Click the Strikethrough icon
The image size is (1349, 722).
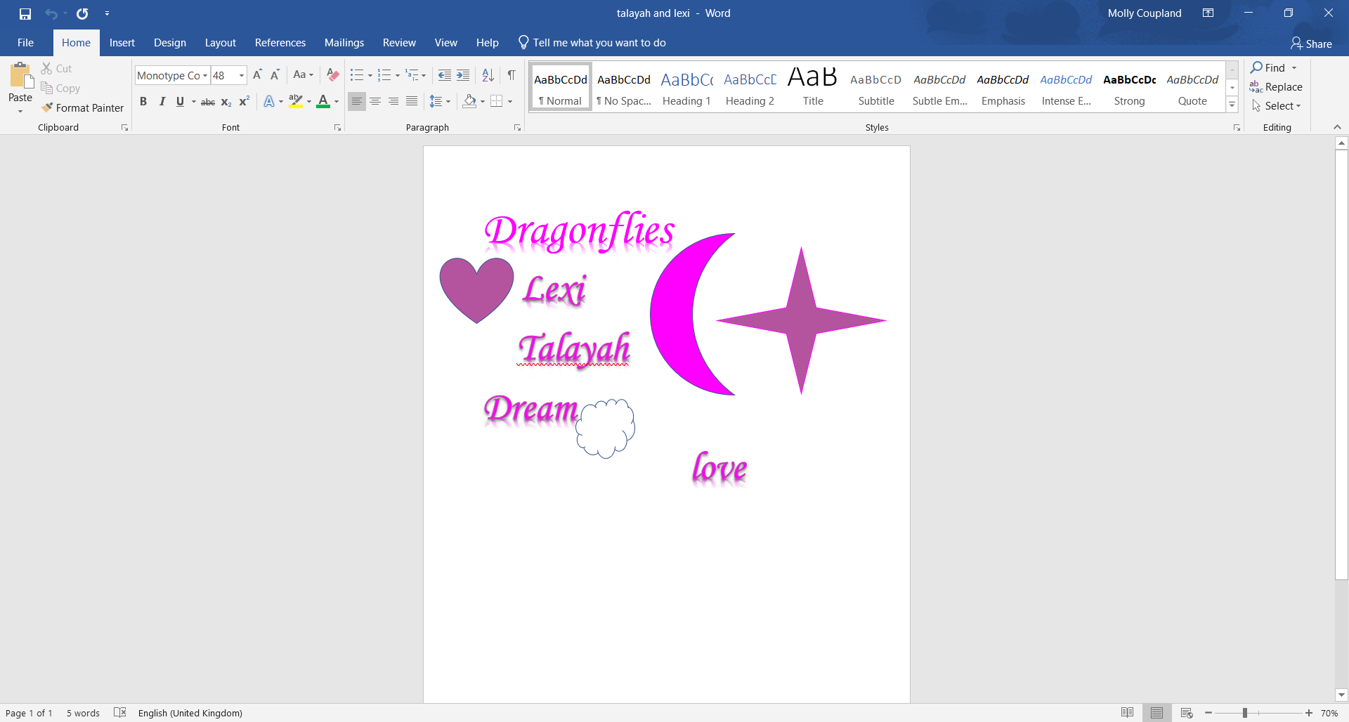pyautogui.click(x=208, y=102)
